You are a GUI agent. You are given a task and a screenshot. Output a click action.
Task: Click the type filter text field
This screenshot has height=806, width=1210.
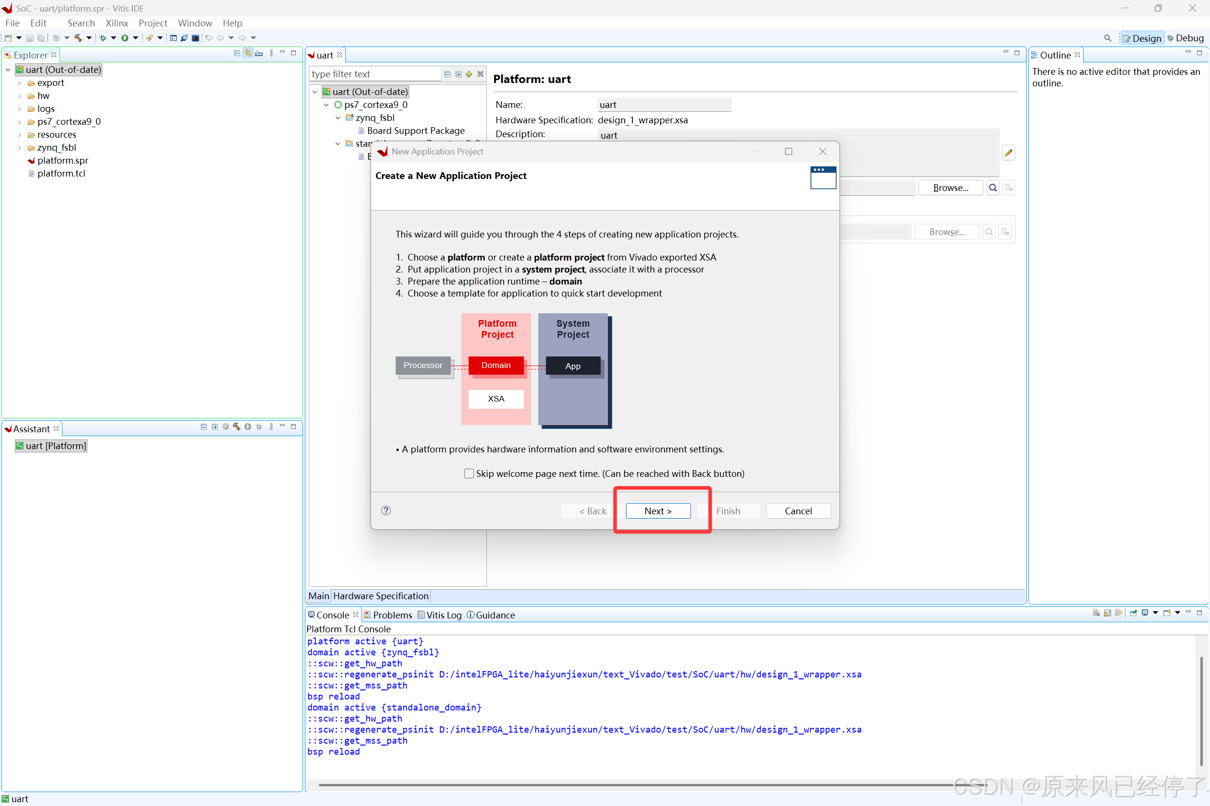pyautogui.click(x=375, y=74)
